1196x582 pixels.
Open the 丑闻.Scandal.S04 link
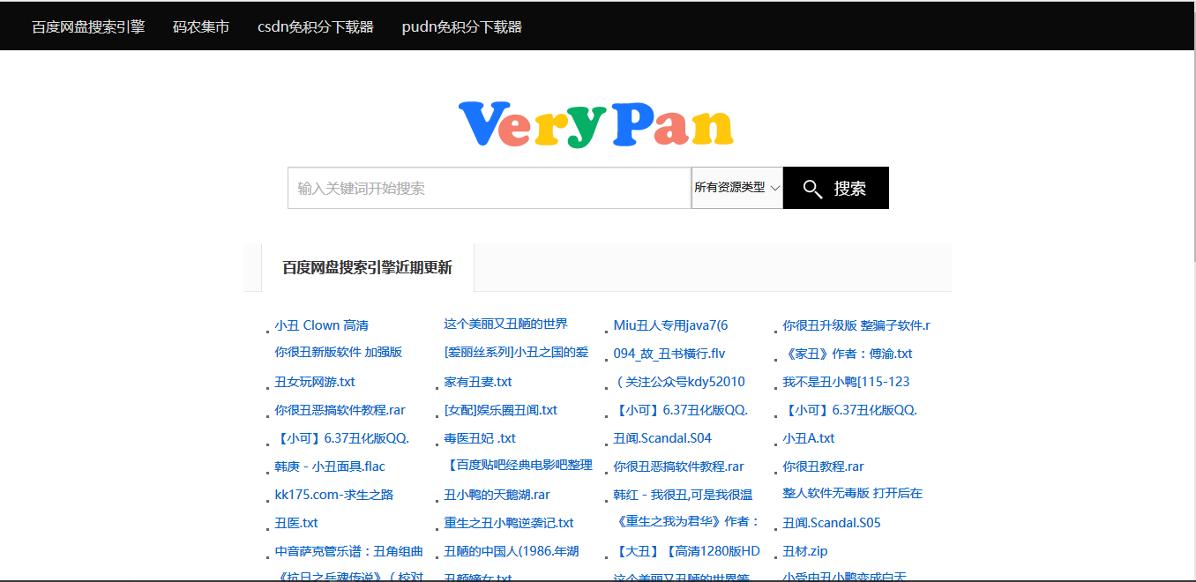(x=662, y=438)
